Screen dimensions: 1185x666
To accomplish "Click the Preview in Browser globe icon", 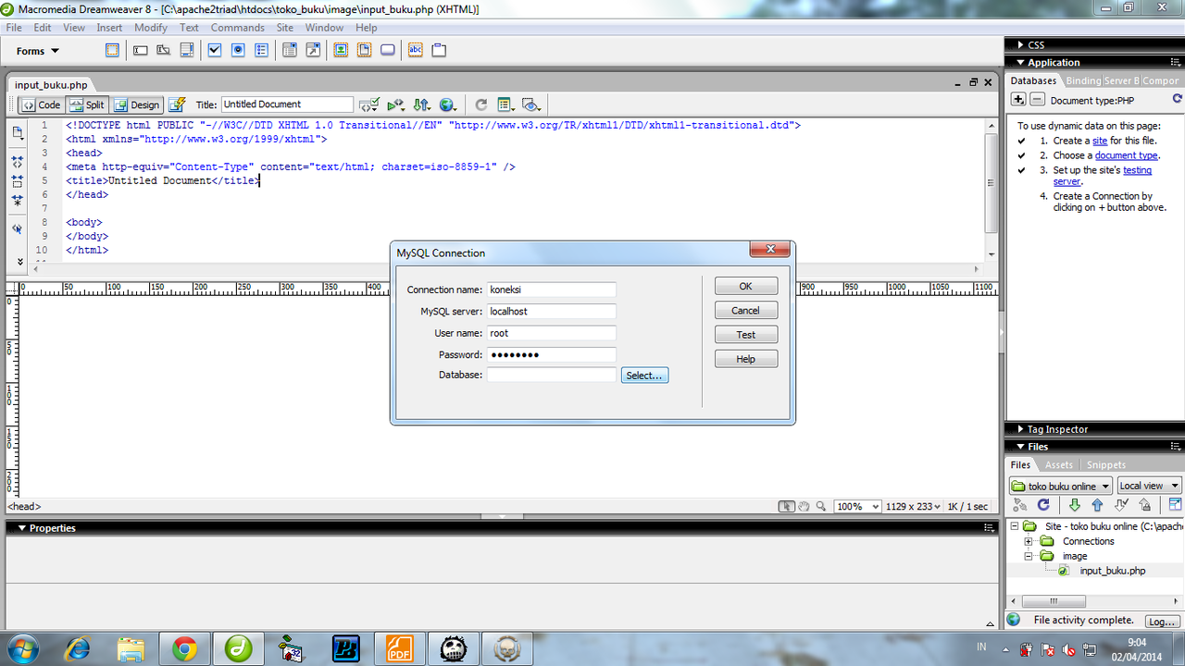I will click(448, 105).
